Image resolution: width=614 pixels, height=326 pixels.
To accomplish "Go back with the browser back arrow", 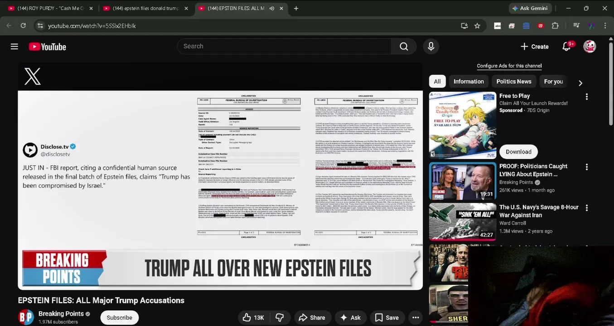I will pyautogui.click(x=9, y=26).
